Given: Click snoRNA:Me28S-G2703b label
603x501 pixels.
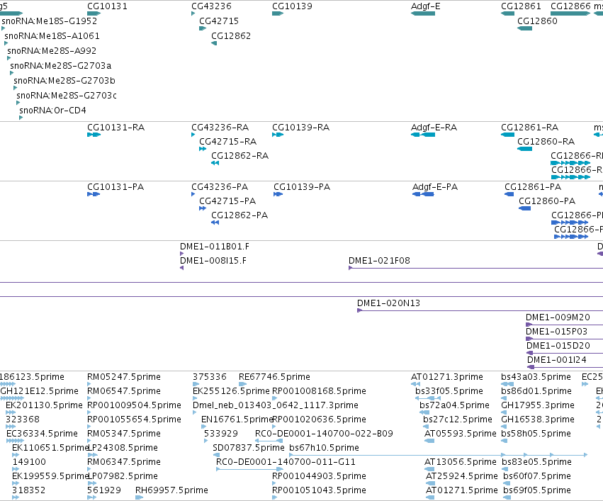Looking at the screenshot, I should [x=64, y=80].
